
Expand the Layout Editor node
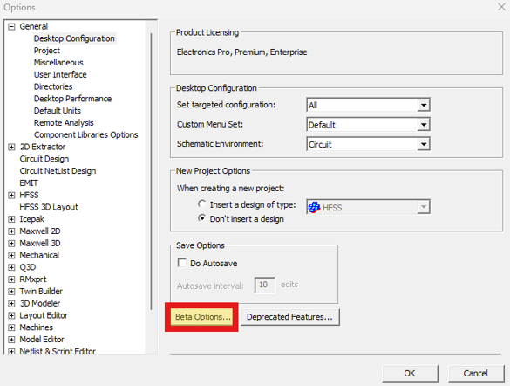coord(11,315)
